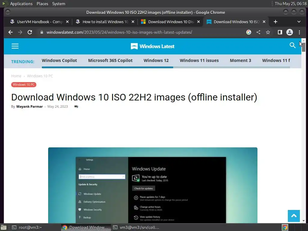Viewport: 308px width, 231px height.
Task: Open a new browser tab
Action: pos(276,22)
